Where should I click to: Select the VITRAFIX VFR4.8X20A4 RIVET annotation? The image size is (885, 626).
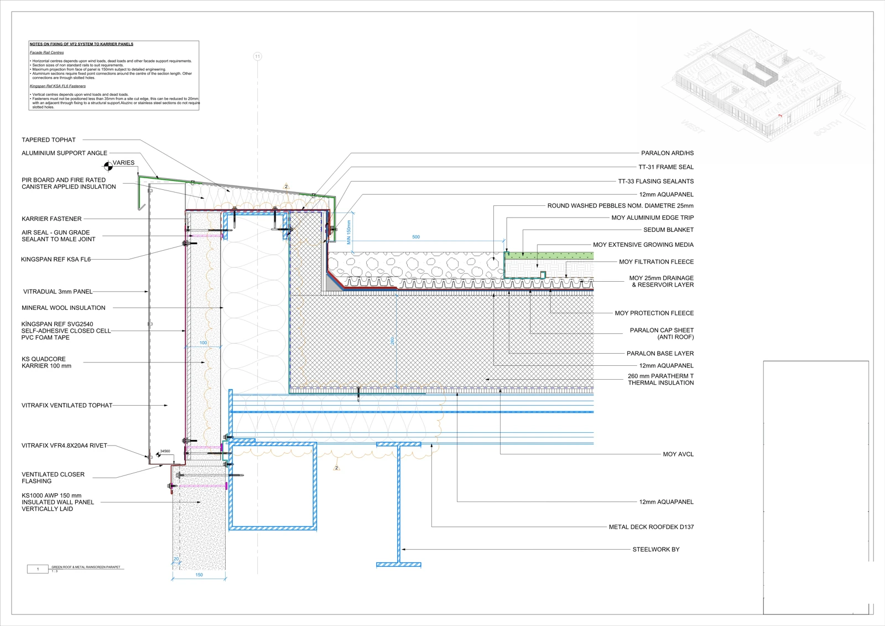click(x=64, y=446)
